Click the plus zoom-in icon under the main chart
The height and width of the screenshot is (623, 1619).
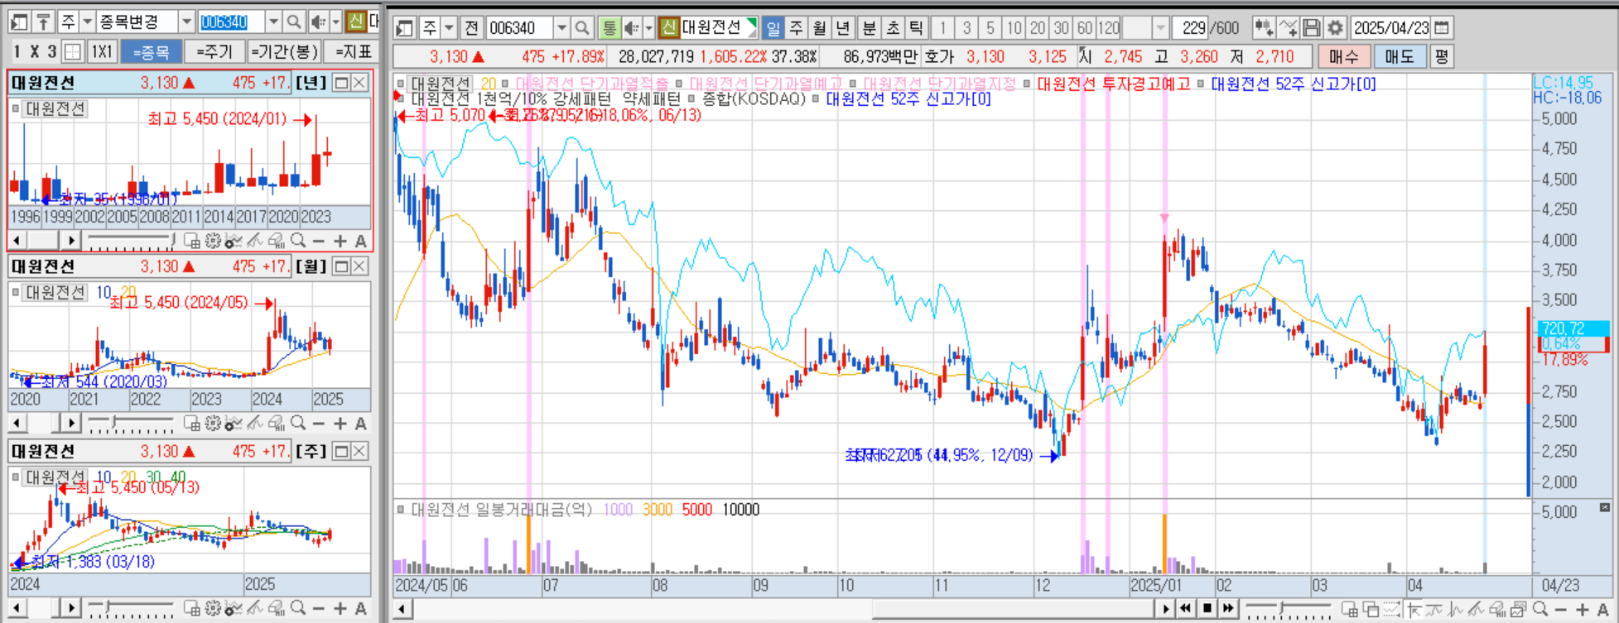pyautogui.click(x=1583, y=610)
